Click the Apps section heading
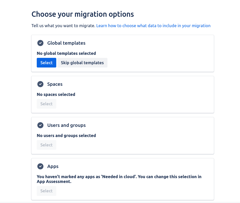The height and width of the screenshot is (203, 240). click(x=53, y=166)
